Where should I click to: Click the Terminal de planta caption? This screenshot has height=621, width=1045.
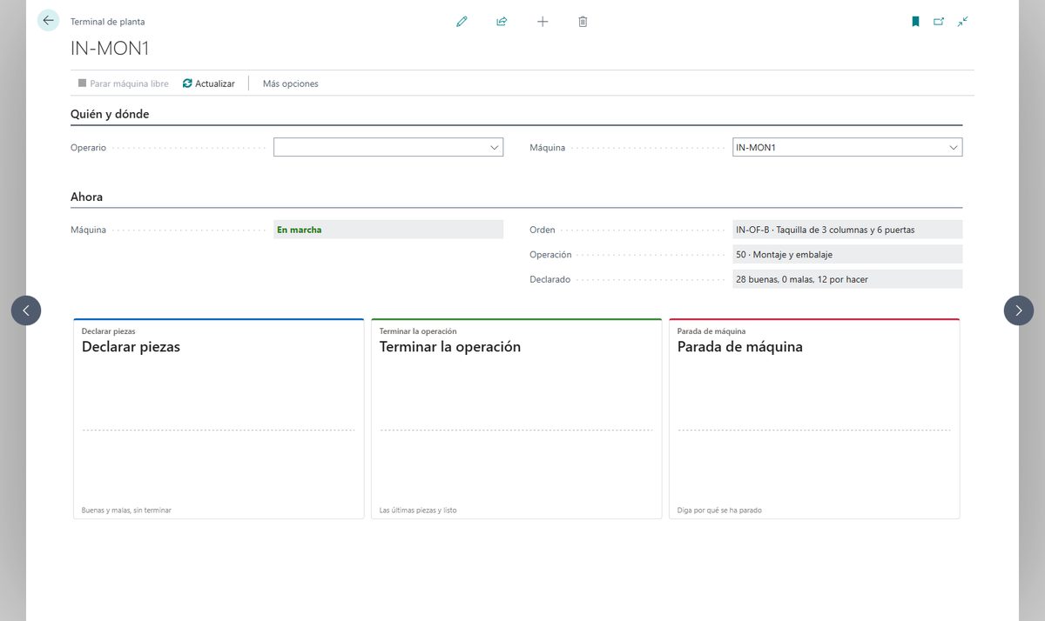(108, 22)
